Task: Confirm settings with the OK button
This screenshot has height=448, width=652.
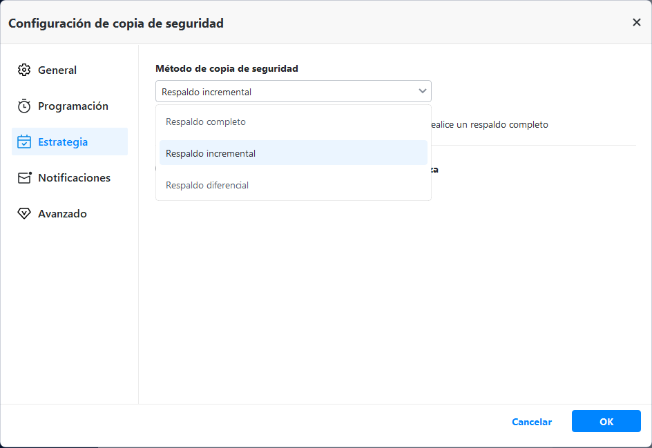Action: tap(606, 422)
